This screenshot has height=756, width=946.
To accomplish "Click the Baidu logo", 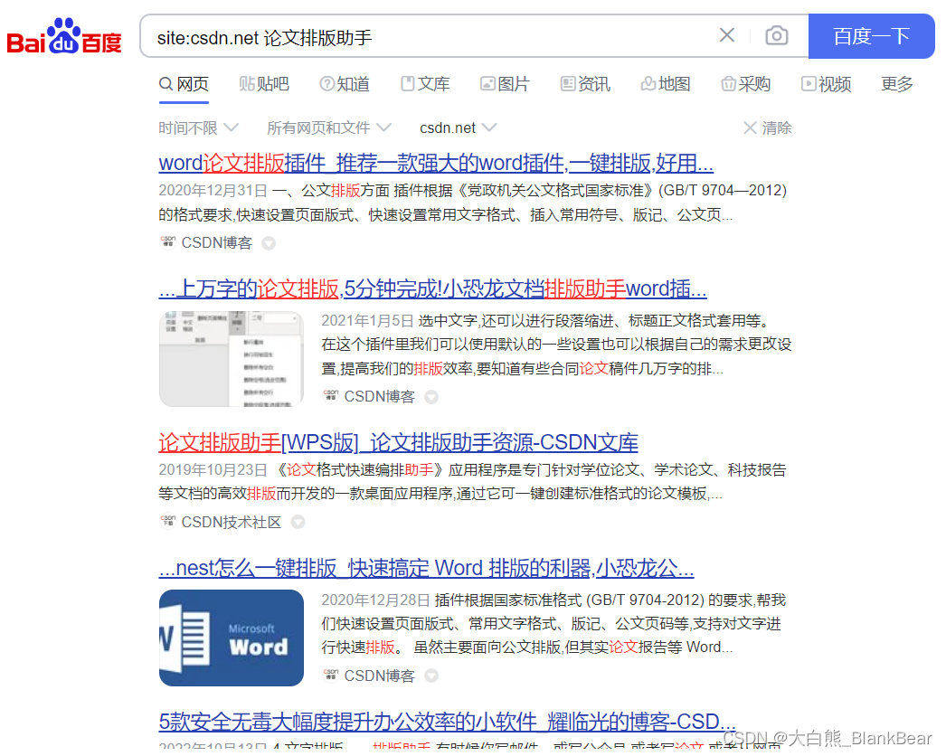I will coord(64,36).
